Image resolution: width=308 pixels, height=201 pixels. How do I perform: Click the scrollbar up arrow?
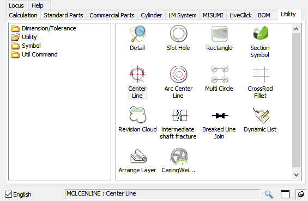tap(296, 29)
